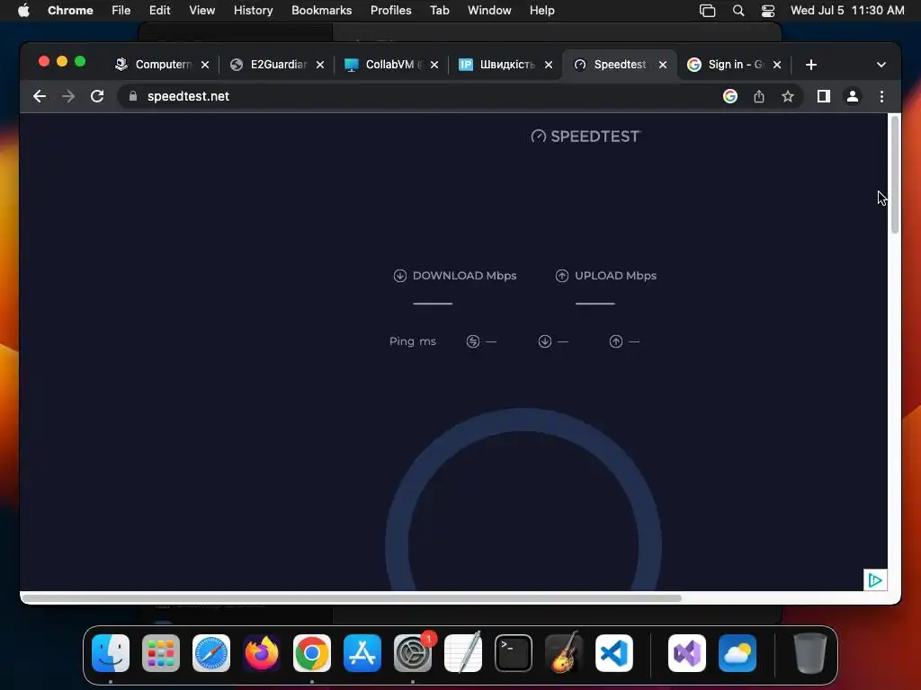Open Finder from the Dock
921x690 pixels.
coord(111,653)
